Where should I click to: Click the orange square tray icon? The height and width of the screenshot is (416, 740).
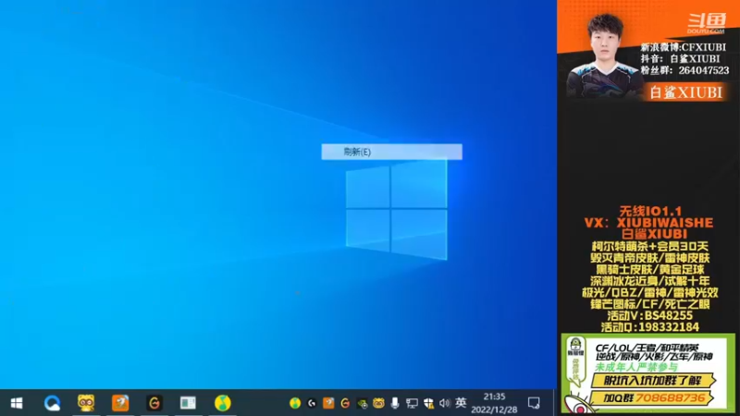[x=328, y=403]
